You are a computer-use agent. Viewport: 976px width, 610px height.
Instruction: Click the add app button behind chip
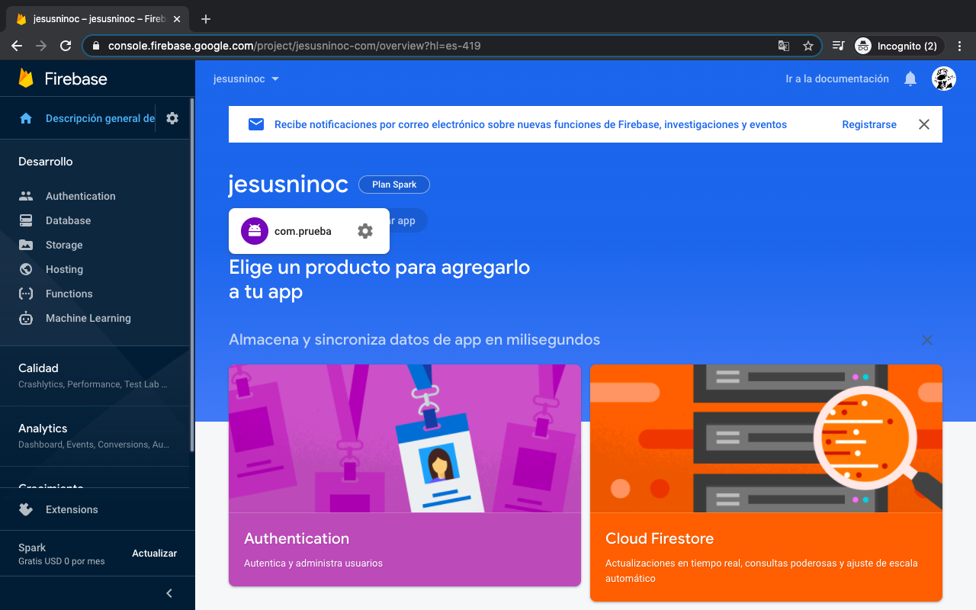[x=409, y=220]
